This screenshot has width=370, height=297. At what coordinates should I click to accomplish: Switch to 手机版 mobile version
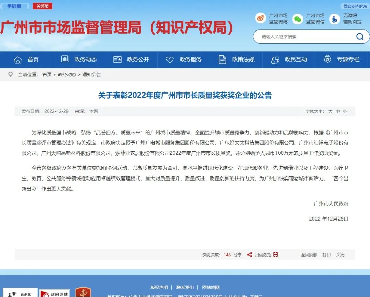(14, 6)
